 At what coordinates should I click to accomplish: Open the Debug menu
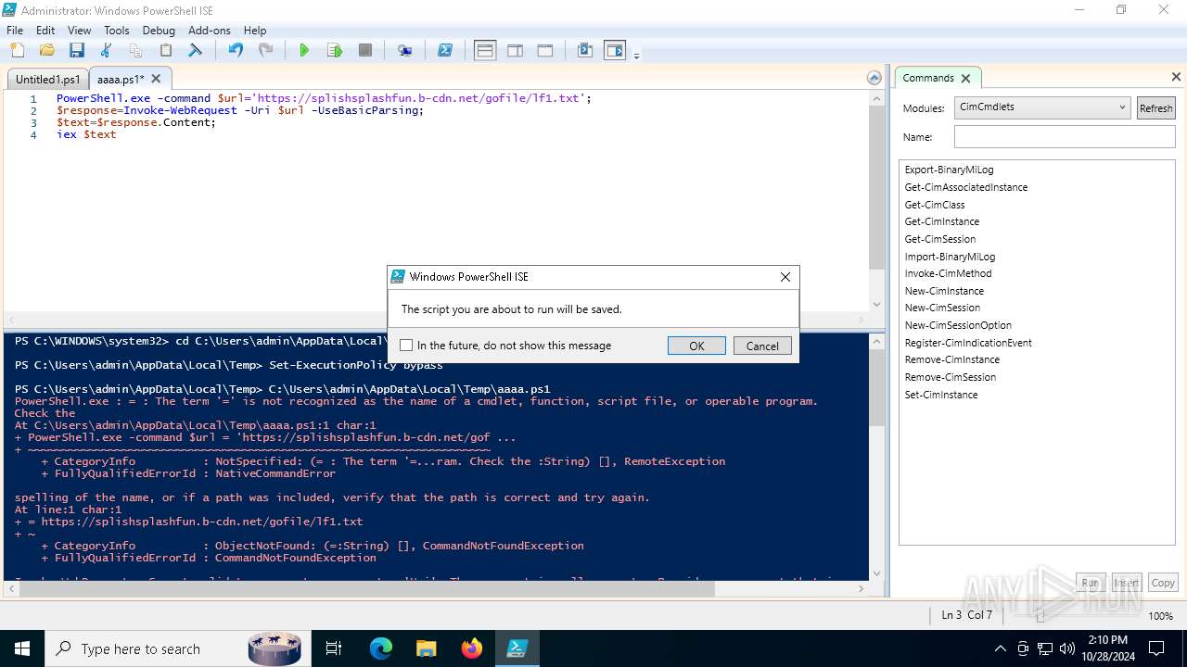pos(159,31)
